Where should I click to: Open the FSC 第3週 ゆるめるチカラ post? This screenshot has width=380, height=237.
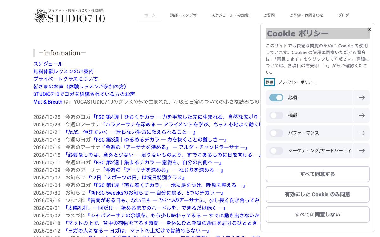click(159, 140)
